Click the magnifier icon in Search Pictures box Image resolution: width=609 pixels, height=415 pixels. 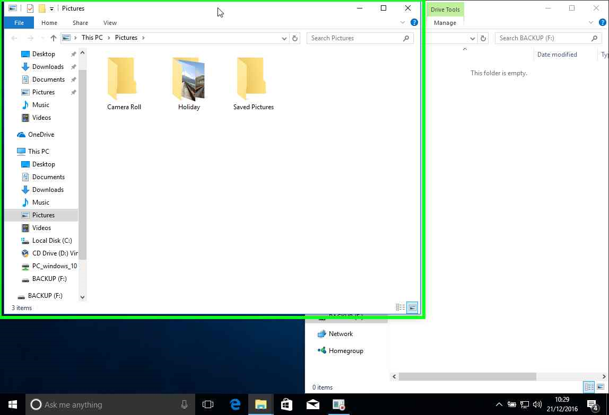(406, 38)
